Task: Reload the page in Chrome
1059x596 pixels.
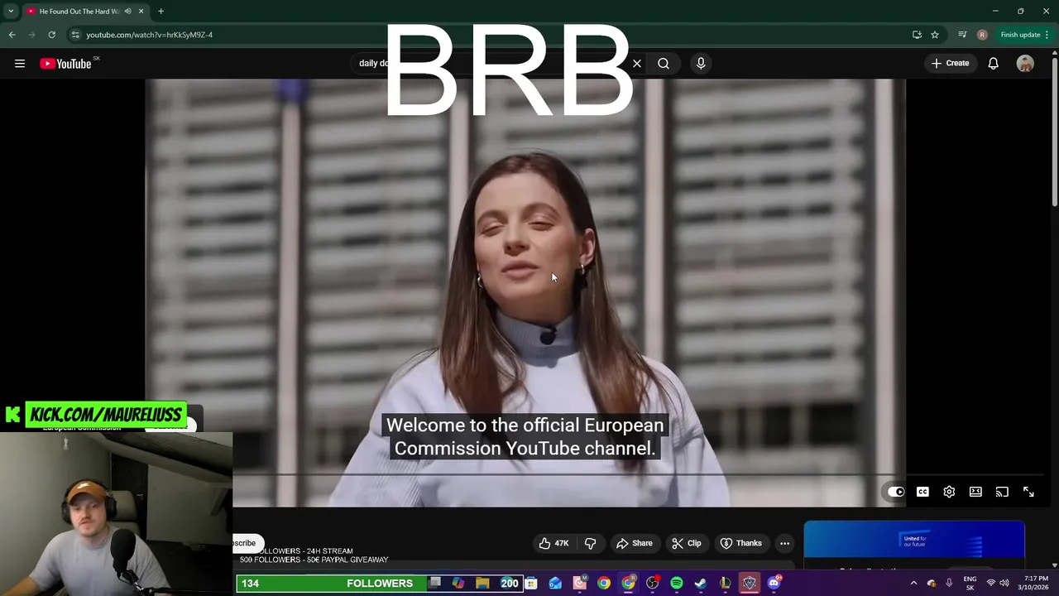Action: coord(51,35)
